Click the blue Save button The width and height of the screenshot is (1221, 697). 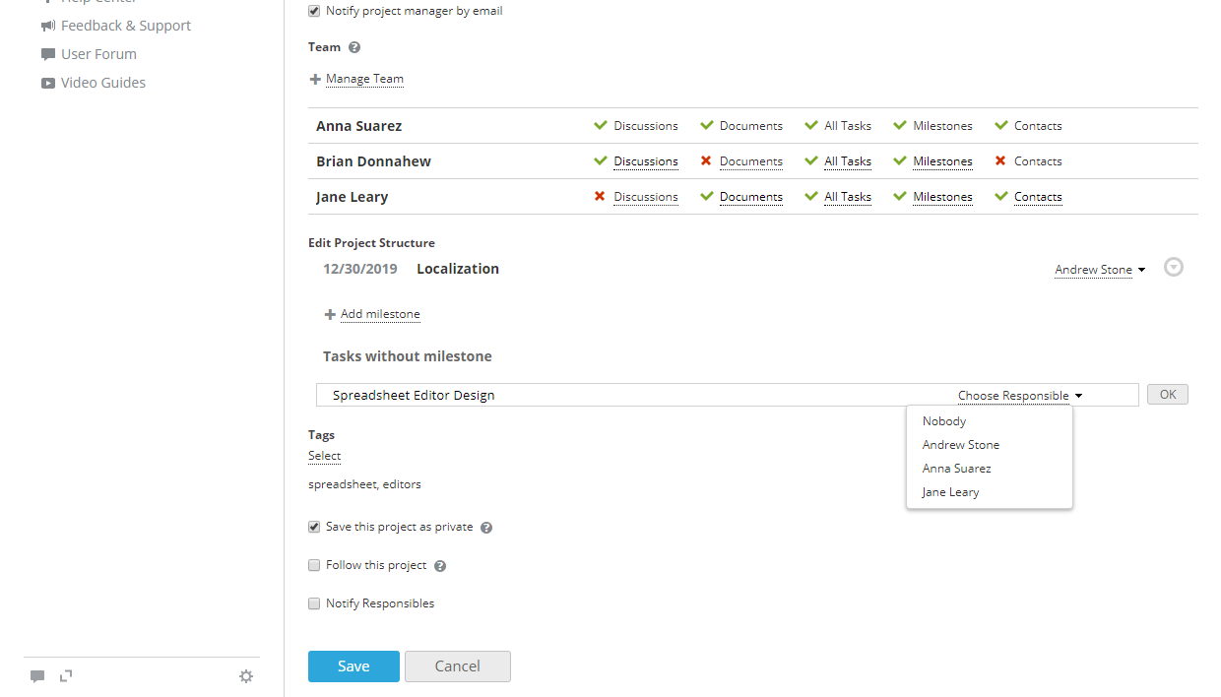click(x=353, y=666)
